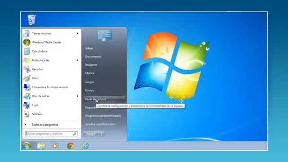Open Solitario card game icon
Screen dimensions: 288x162
tap(27, 114)
